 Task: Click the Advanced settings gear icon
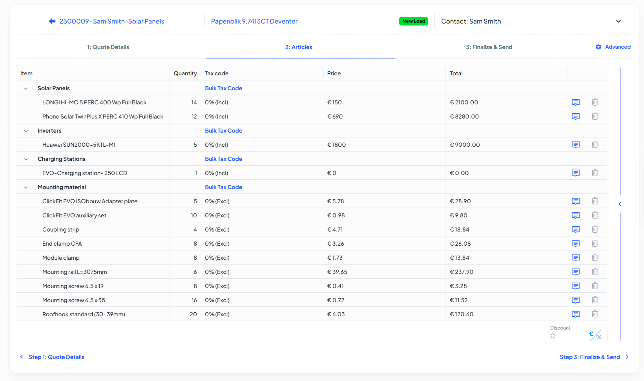[x=598, y=47]
